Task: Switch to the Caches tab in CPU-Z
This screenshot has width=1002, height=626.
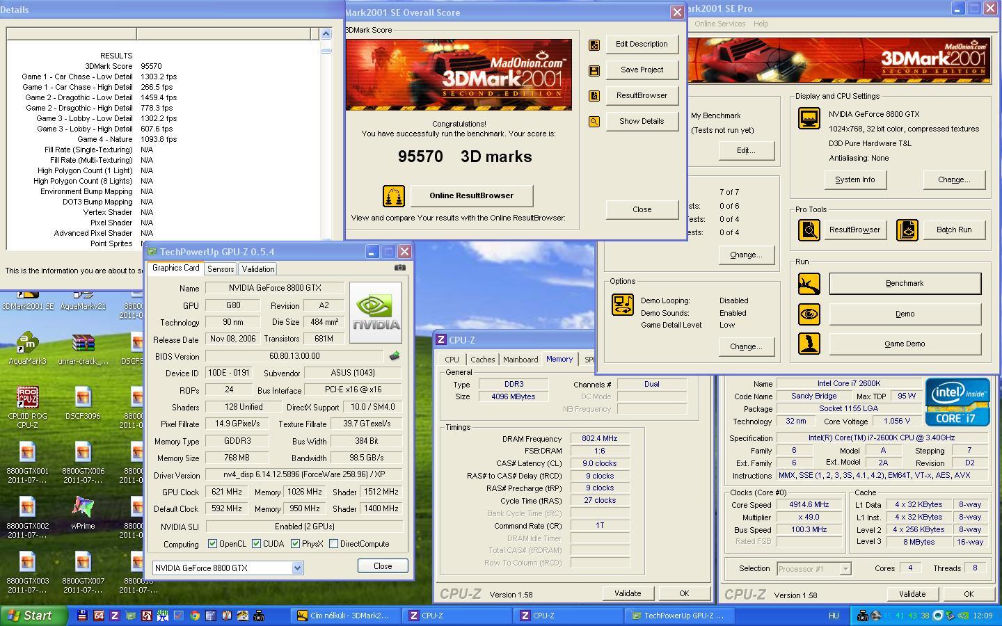Action: (482, 360)
